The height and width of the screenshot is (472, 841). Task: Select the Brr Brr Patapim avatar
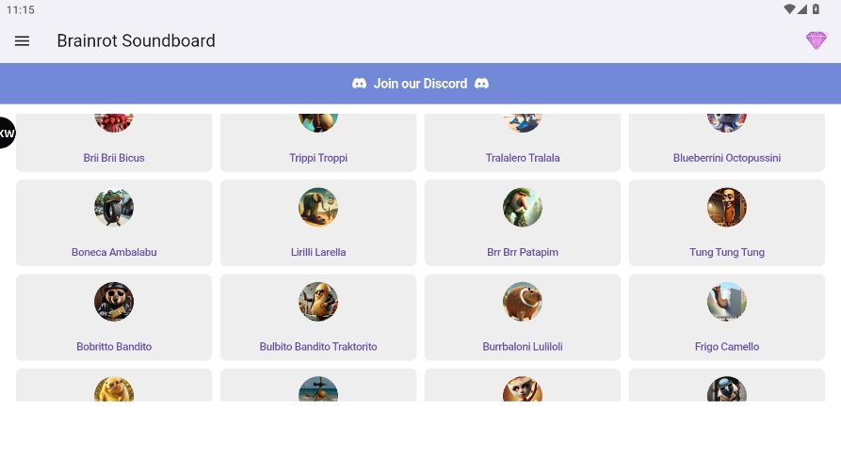coord(523,208)
